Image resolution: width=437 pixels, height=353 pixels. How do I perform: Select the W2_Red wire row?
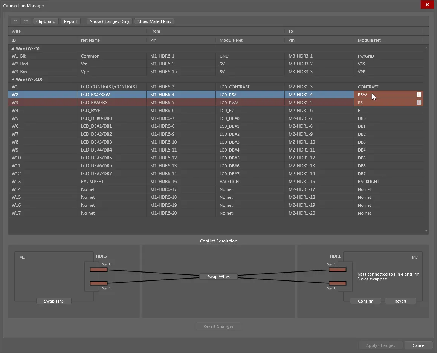point(216,64)
